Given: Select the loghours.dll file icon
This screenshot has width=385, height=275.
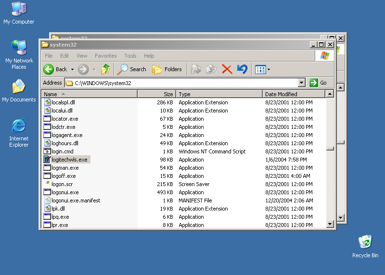Looking at the screenshot, I should [x=47, y=143].
